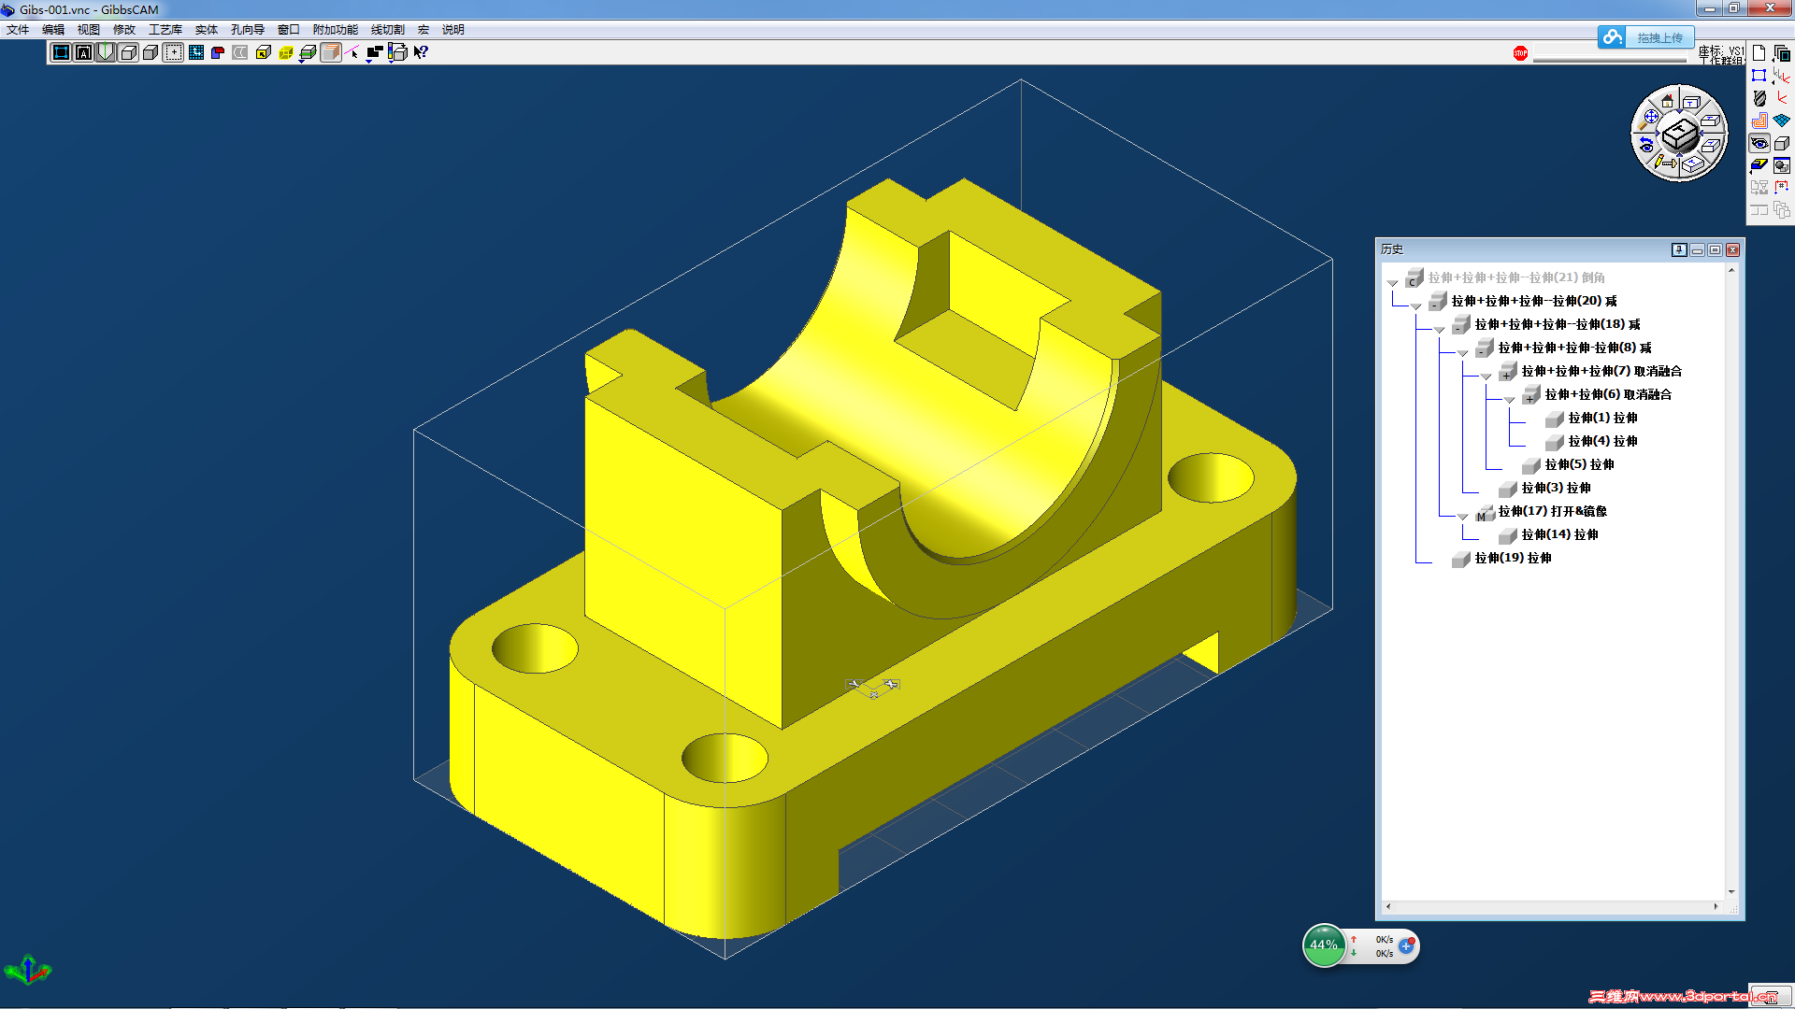Click the coordinate systems list icon
1795x1009 pixels.
(1782, 76)
